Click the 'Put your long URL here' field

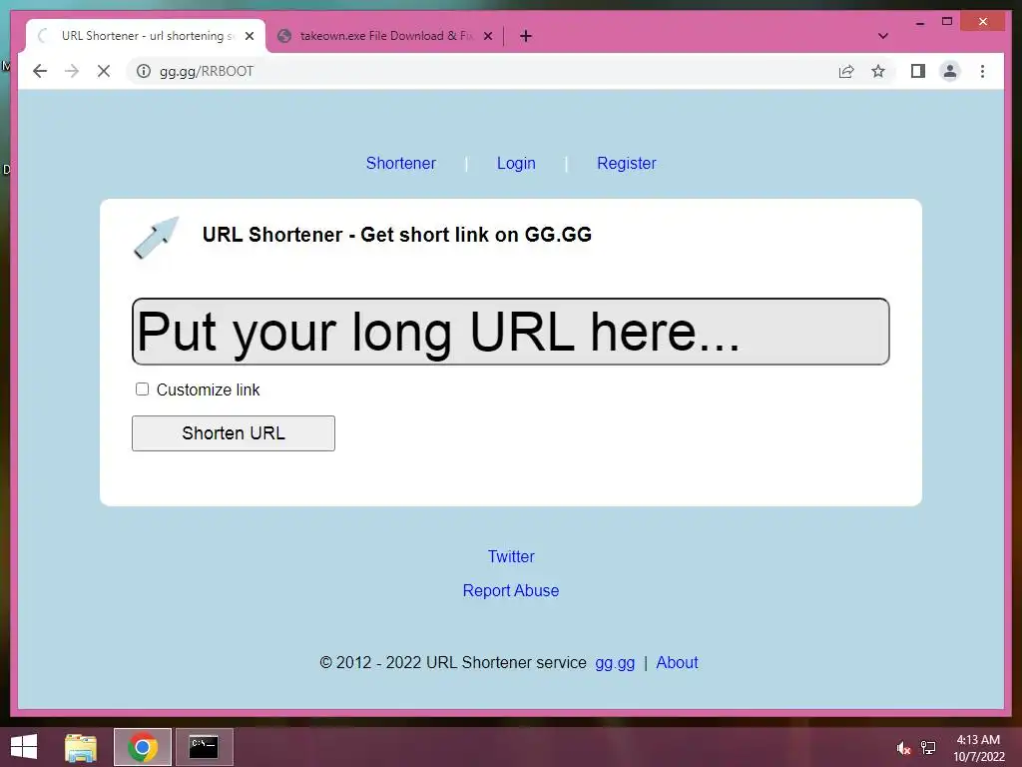point(510,332)
